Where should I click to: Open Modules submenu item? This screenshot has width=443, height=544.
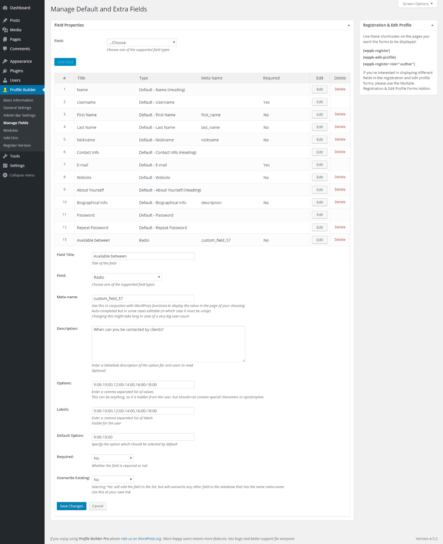tap(11, 130)
